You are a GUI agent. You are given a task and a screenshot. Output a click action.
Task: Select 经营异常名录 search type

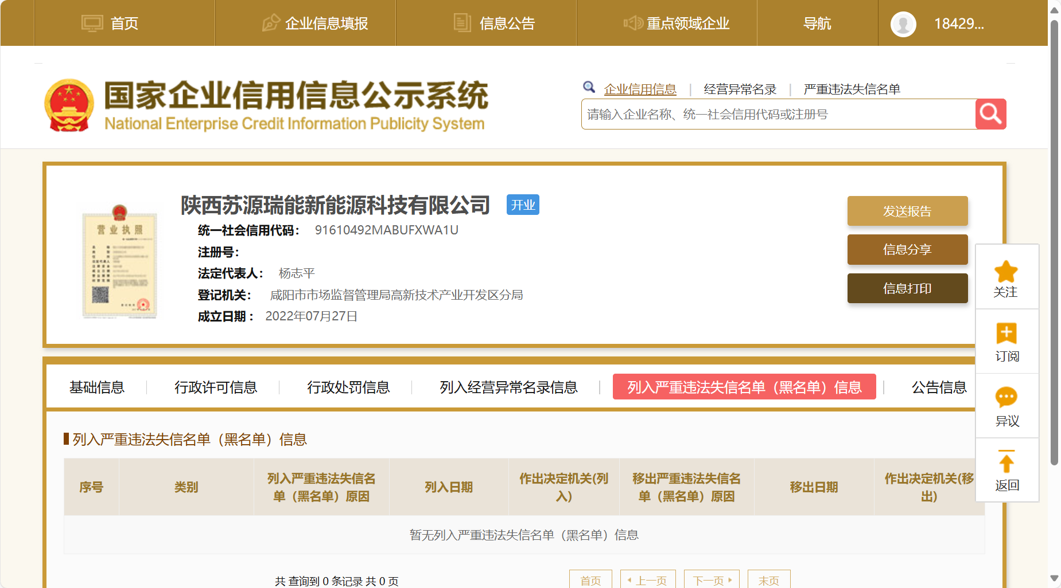pos(740,89)
